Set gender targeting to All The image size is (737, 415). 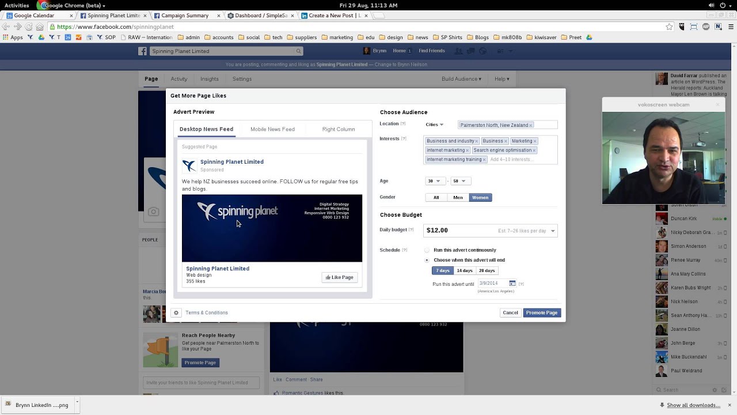click(436, 198)
